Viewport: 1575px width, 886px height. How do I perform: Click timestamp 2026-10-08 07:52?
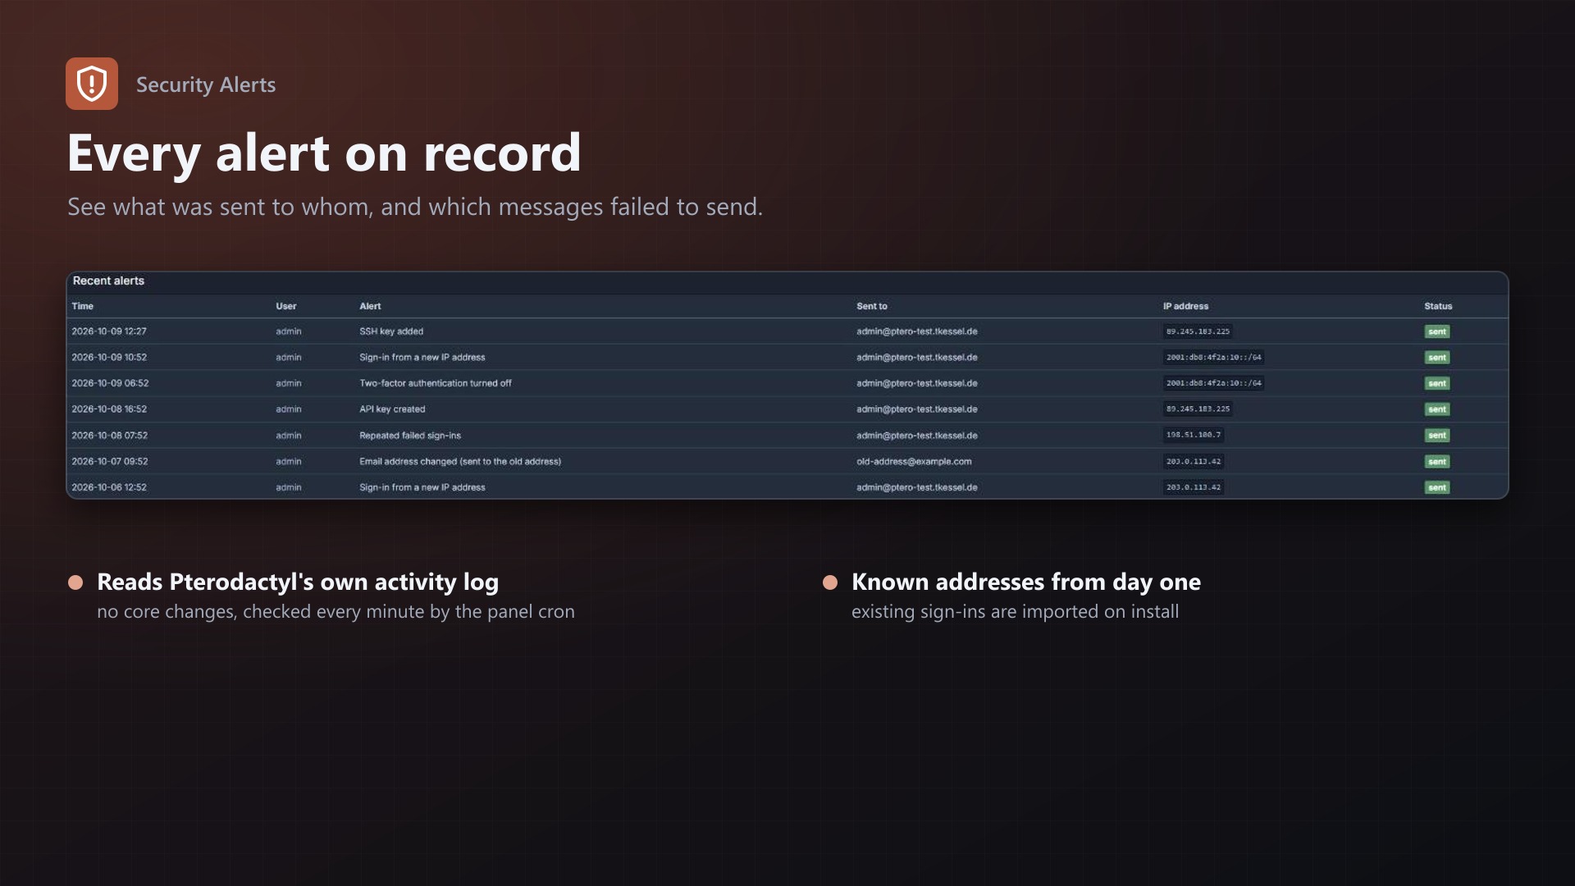point(110,436)
